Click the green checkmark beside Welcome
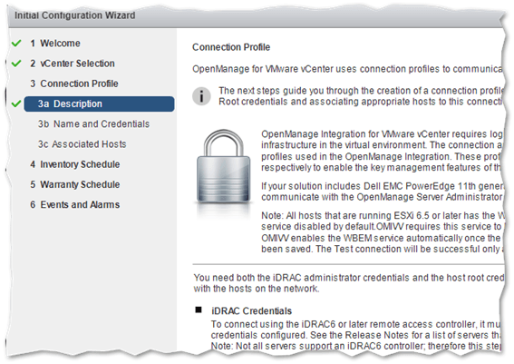 16,43
